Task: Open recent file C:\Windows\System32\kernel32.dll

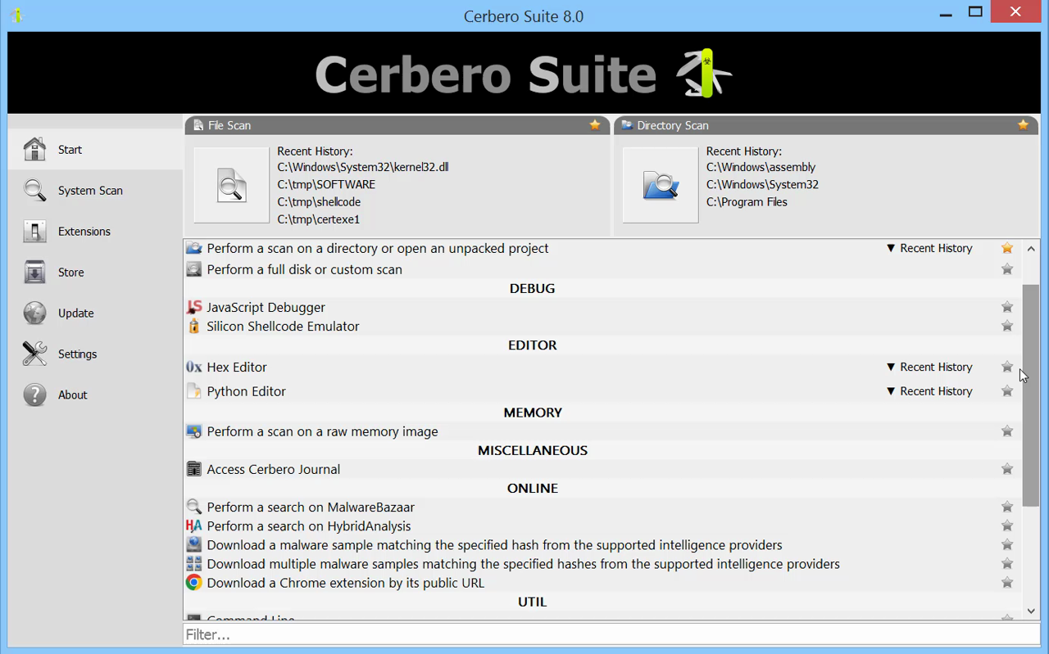Action: click(x=362, y=167)
